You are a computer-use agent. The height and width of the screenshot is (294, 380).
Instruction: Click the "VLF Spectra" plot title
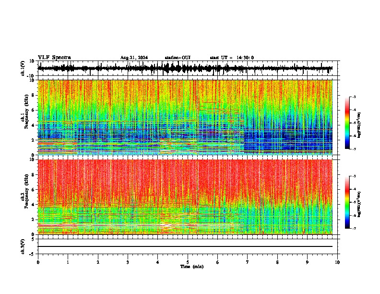click(54, 58)
